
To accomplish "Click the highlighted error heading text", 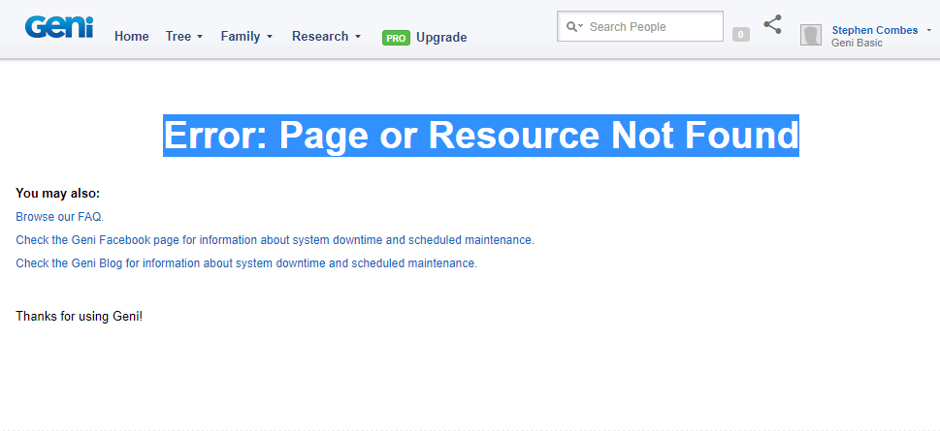I will click(x=480, y=136).
